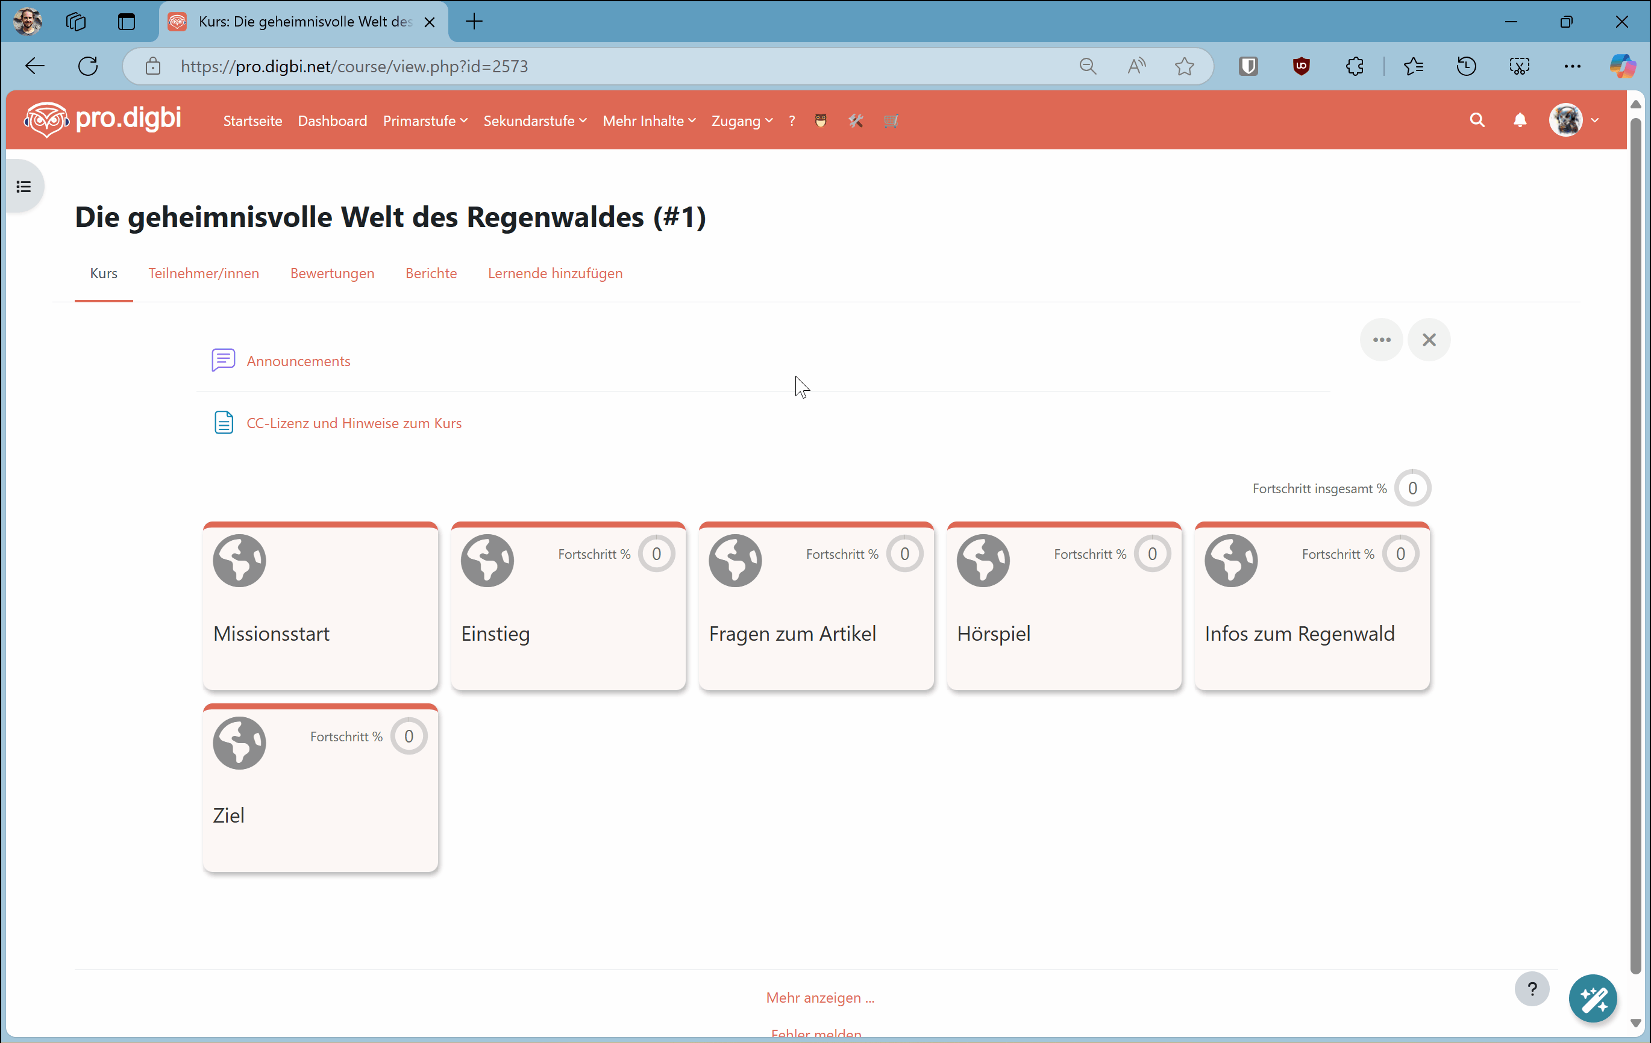Image resolution: width=1651 pixels, height=1043 pixels.
Task: Open the Fragen zum Artikel card
Action: [816, 606]
